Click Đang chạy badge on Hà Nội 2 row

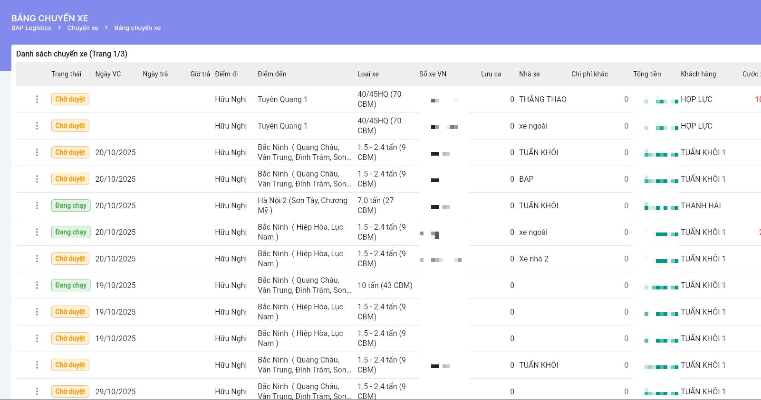(x=71, y=205)
